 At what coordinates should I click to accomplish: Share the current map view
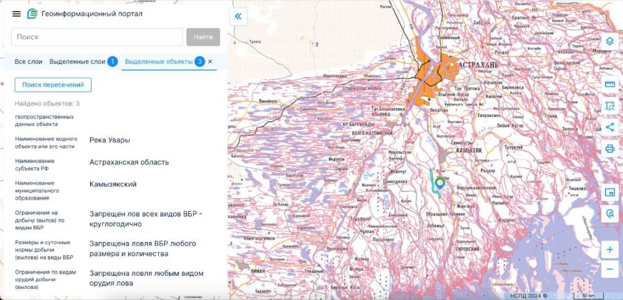click(609, 127)
